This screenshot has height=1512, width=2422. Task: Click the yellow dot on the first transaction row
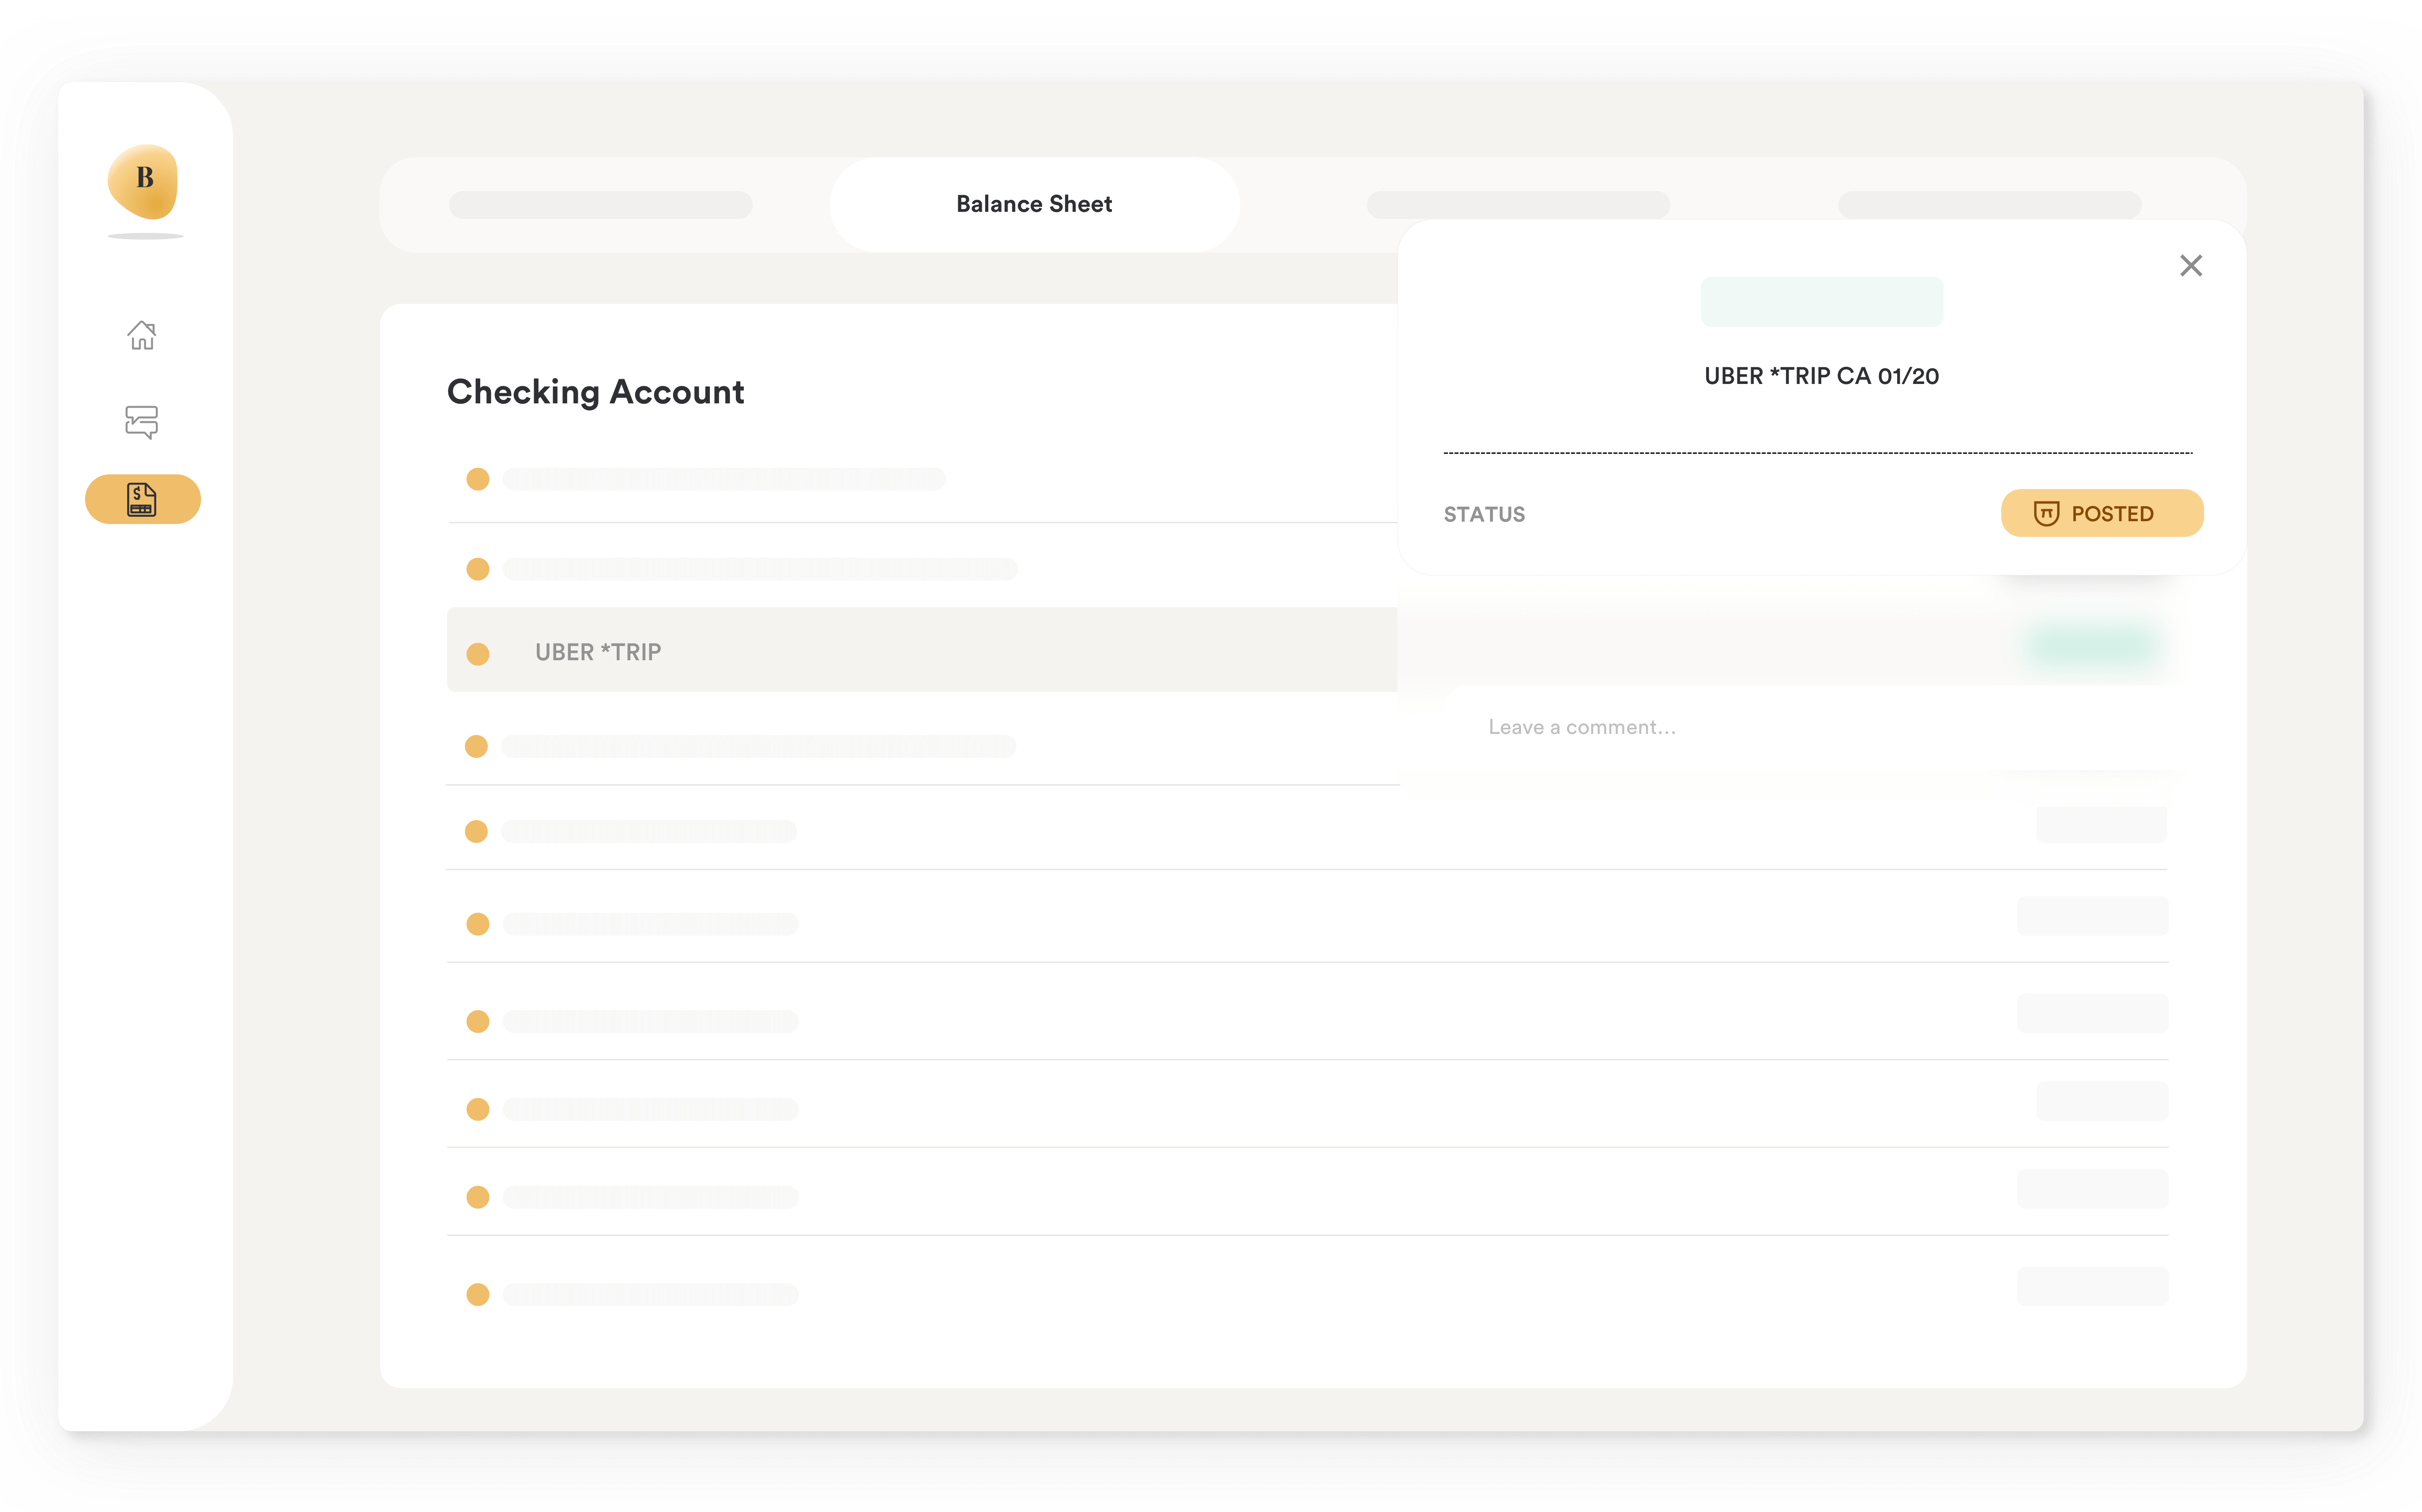coord(478,479)
